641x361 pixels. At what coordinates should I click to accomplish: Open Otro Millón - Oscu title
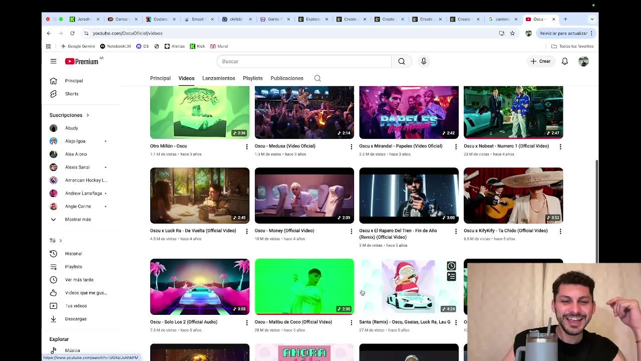click(168, 146)
